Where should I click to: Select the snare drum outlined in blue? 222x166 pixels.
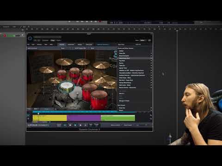(67, 87)
